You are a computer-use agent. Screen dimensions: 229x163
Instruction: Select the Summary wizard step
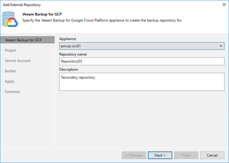click(x=12, y=92)
